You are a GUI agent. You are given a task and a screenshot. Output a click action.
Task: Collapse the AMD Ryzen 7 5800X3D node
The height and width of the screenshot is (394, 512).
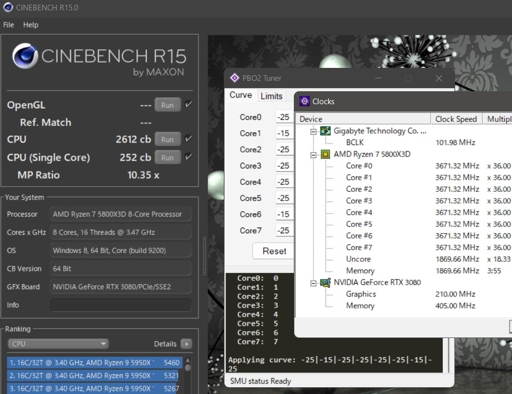(314, 155)
